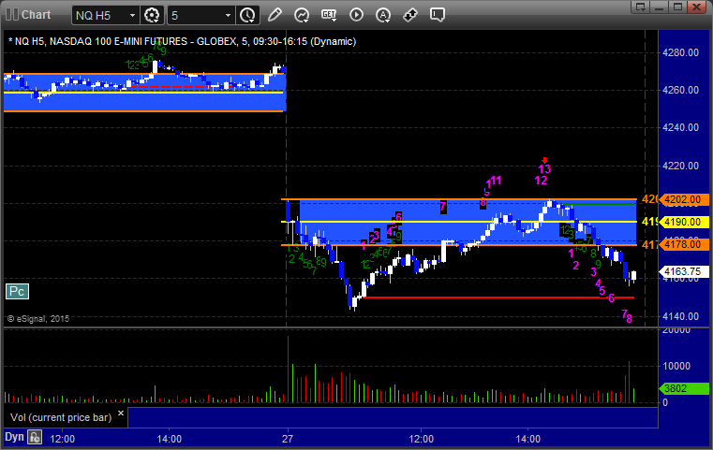The height and width of the screenshot is (450, 713).
Task: Toggle the Dyn dynamic scaling button
Action: coord(14,437)
